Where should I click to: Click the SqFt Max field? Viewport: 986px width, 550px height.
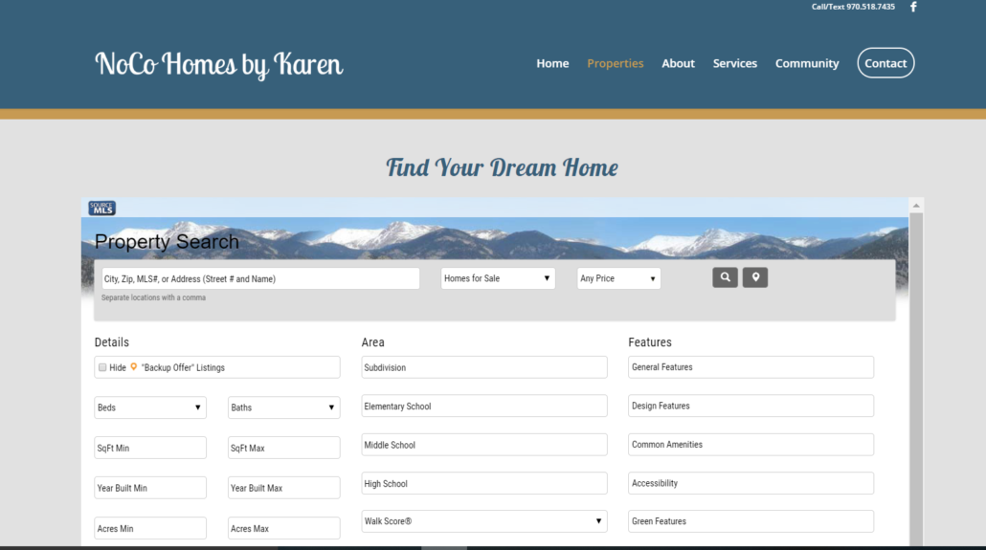[283, 448]
